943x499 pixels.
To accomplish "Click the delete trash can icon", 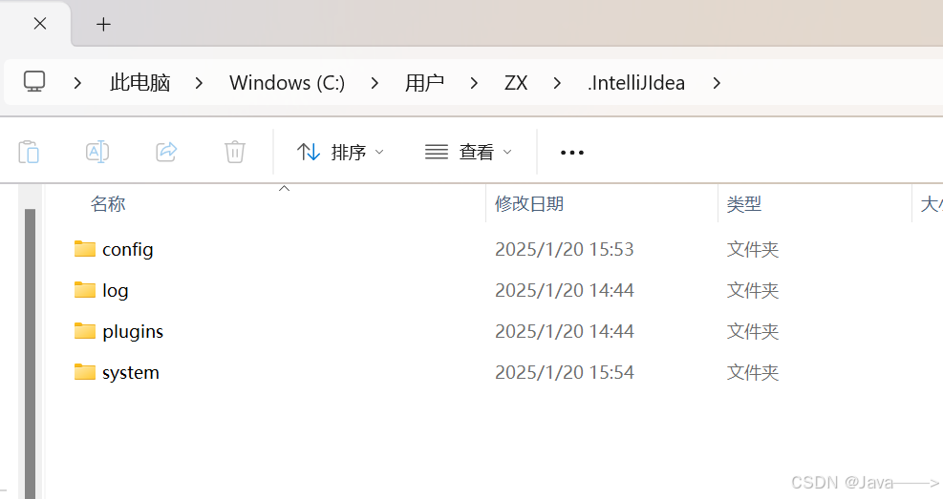I will coord(234,152).
